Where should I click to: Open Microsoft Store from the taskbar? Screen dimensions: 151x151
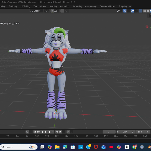click(x=73, y=147)
